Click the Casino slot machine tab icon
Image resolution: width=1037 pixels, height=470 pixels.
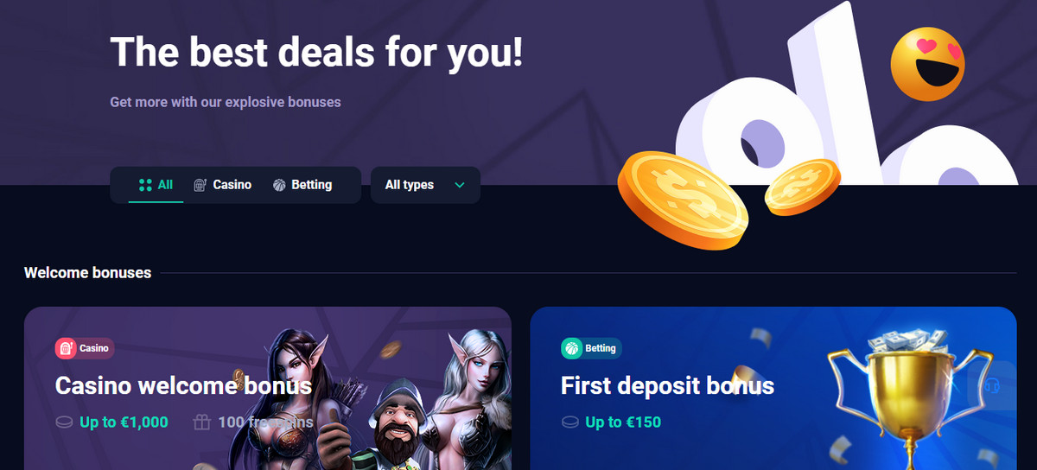200,185
